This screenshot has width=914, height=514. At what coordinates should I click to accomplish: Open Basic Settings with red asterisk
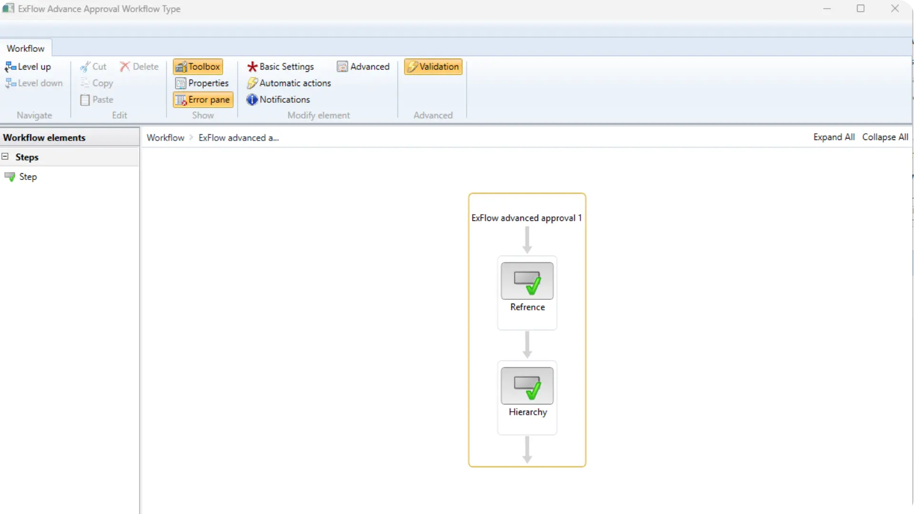tap(280, 67)
